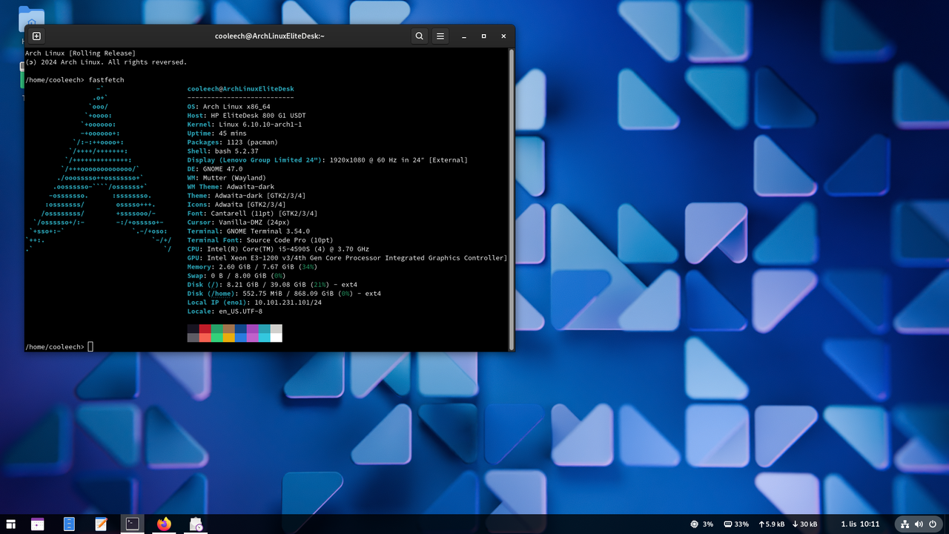Viewport: 949px width, 534px height.
Task: Open terminal hamburger menu
Action: point(440,36)
